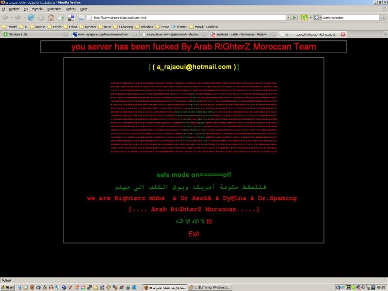Click the Windows Start button
The height and width of the screenshot is (291, 388).
tap(8, 287)
